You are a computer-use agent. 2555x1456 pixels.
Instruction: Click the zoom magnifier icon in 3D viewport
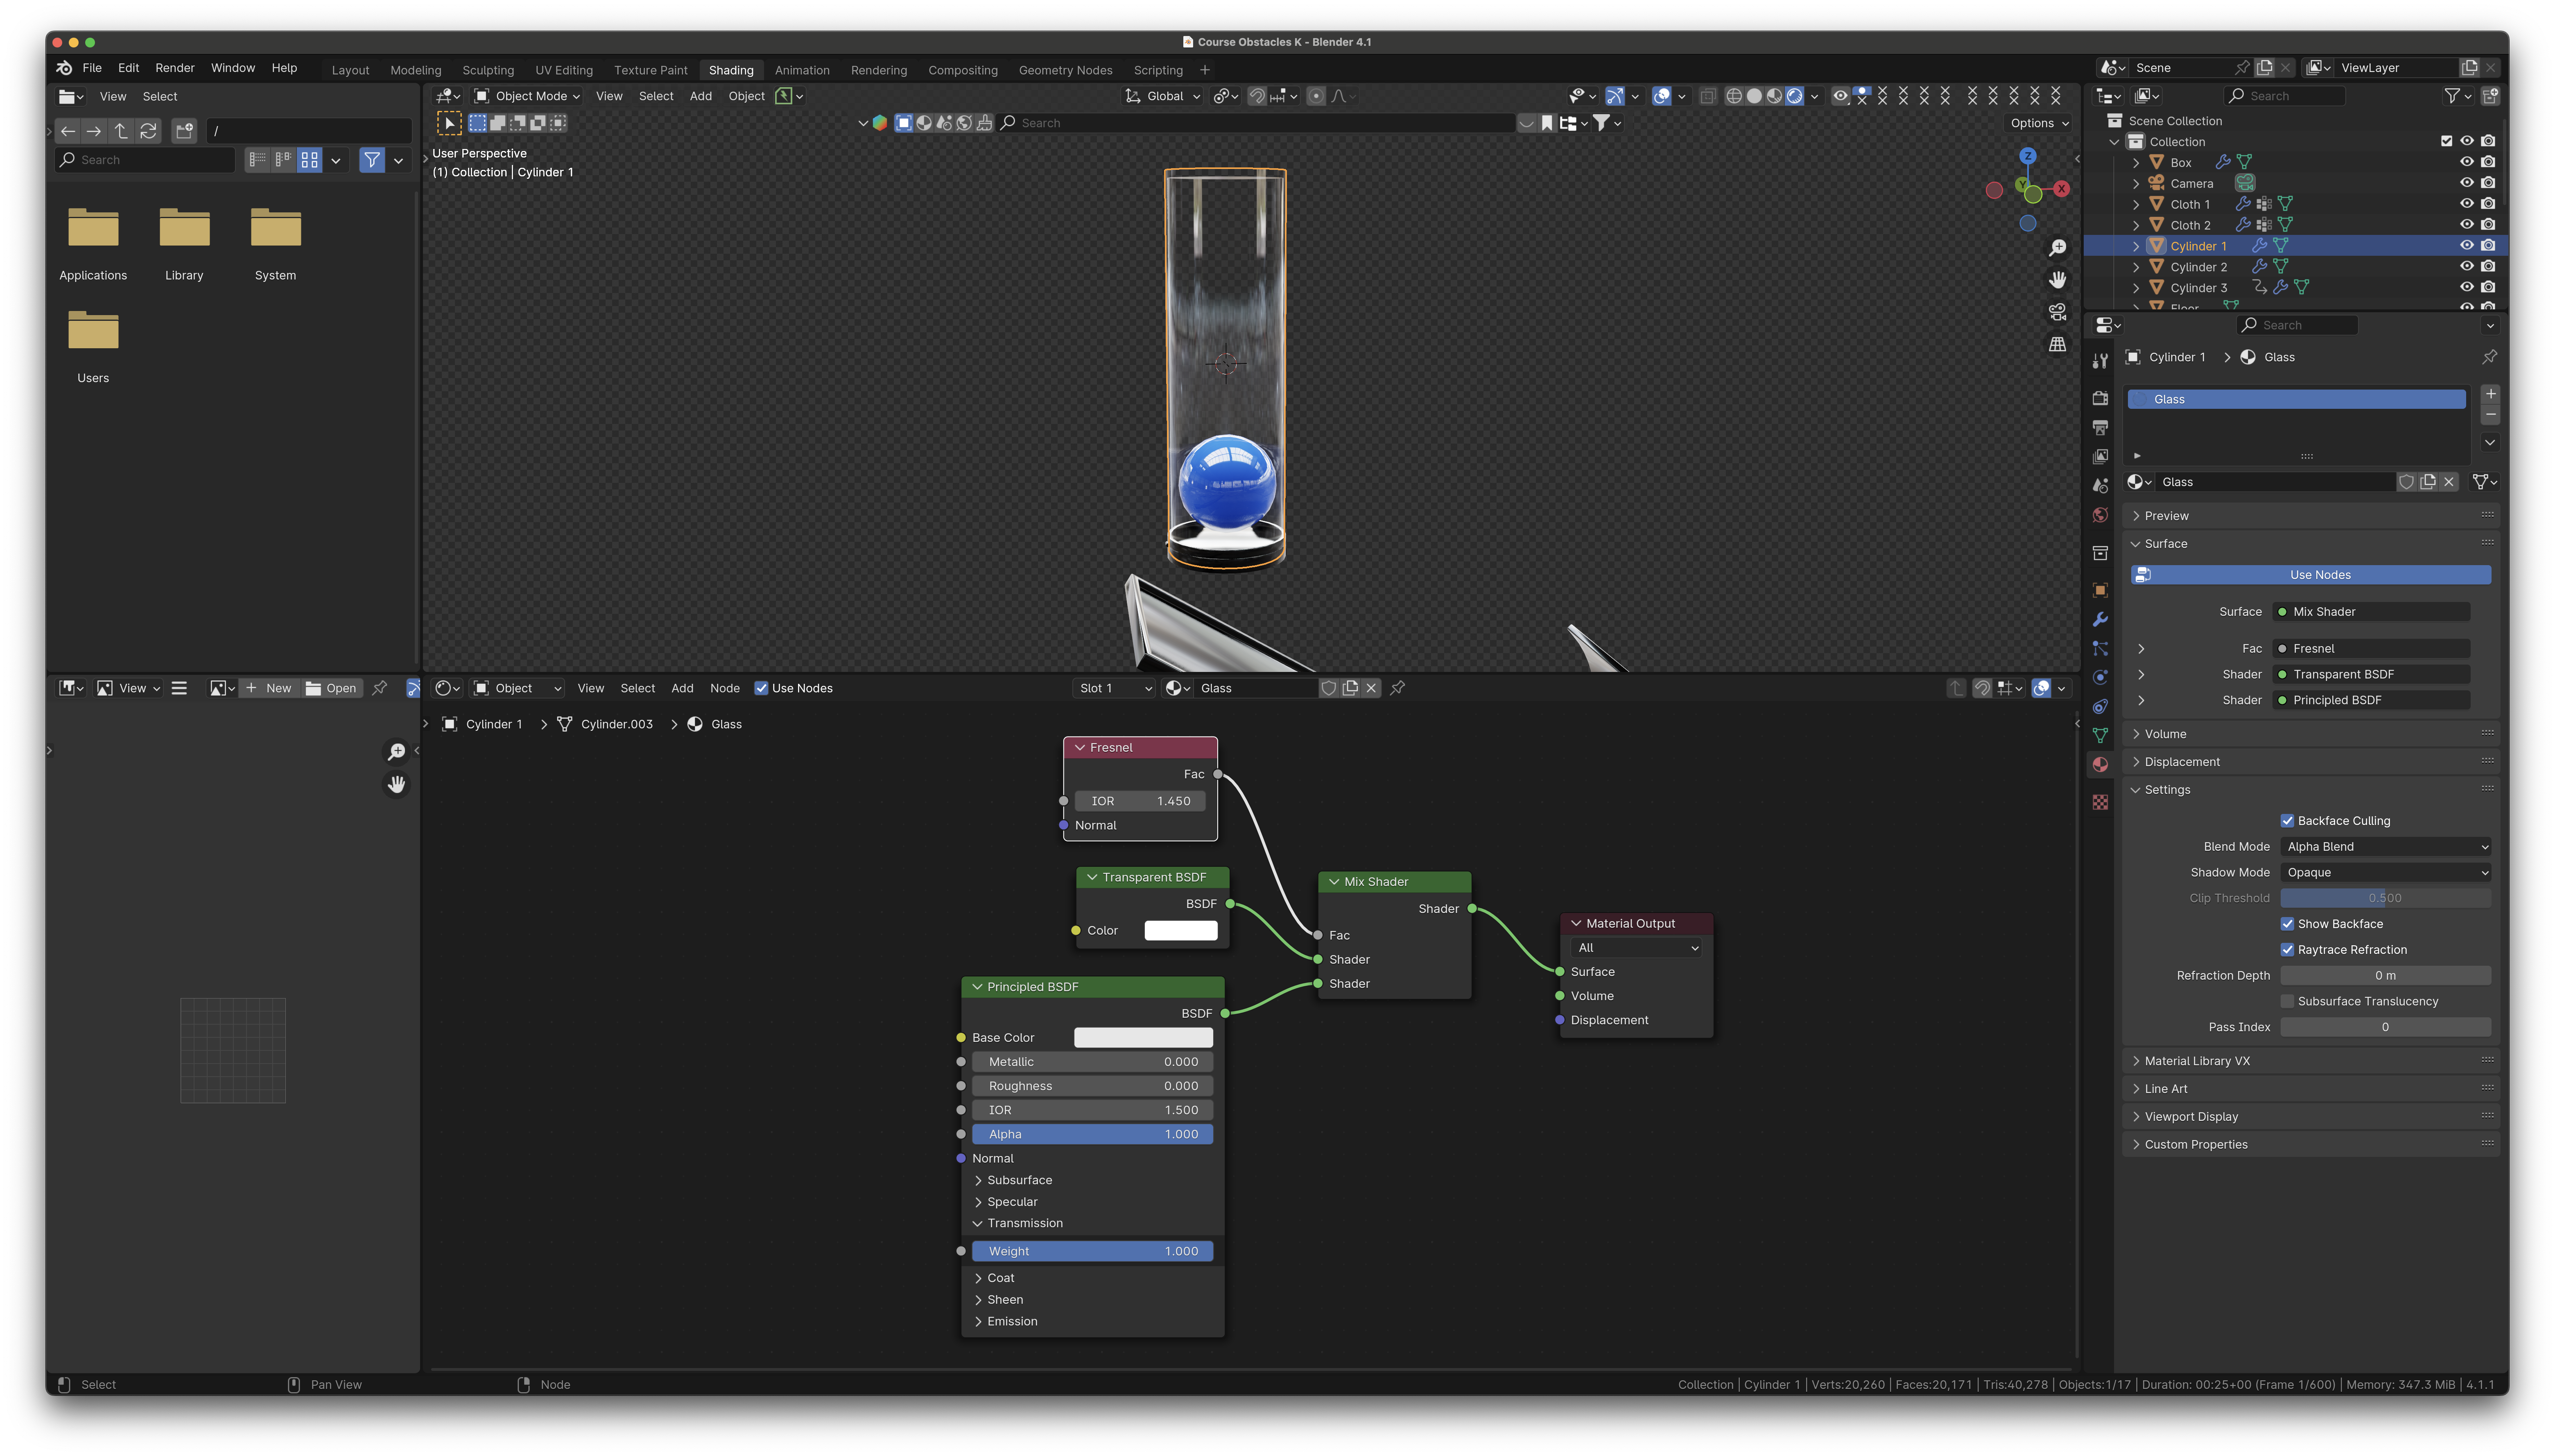(x=2057, y=248)
